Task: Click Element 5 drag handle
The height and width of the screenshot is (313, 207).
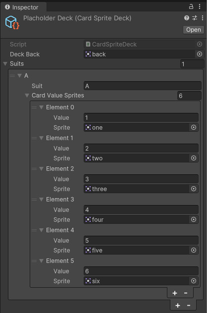Action: click(x=34, y=261)
